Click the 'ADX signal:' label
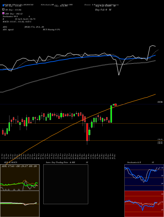Viewport: 164px width, 217px height. click(x=8, y=30)
